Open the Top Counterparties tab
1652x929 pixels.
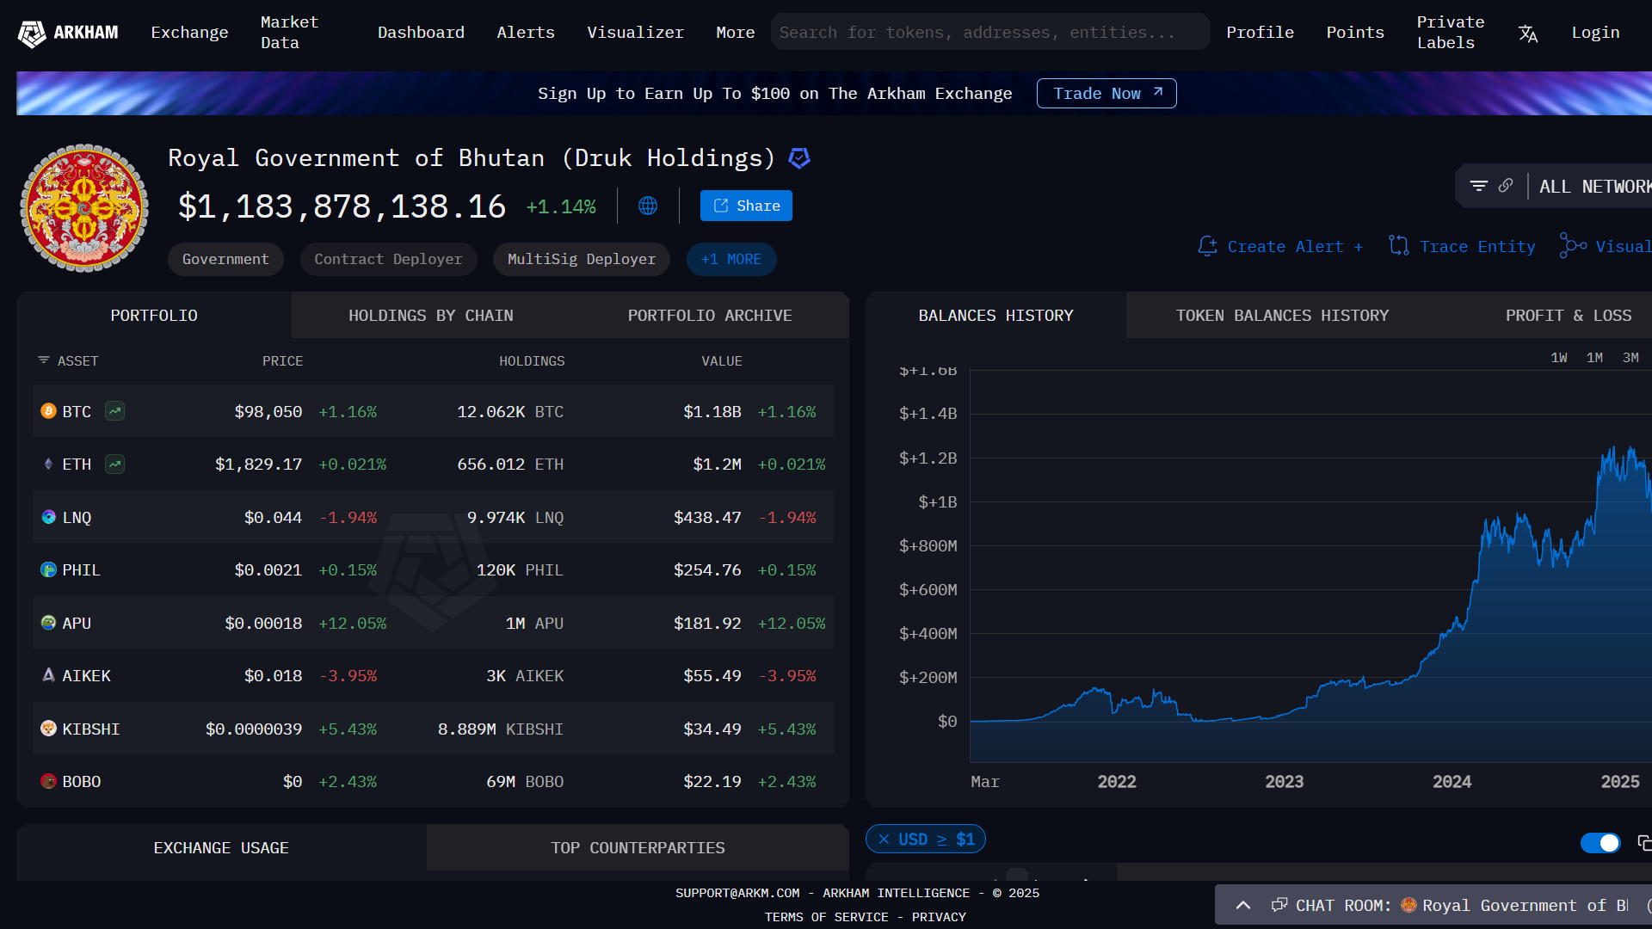(x=638, y=848)
